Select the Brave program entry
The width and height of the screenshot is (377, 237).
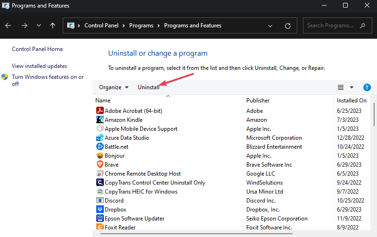click(x=111, y=165)
